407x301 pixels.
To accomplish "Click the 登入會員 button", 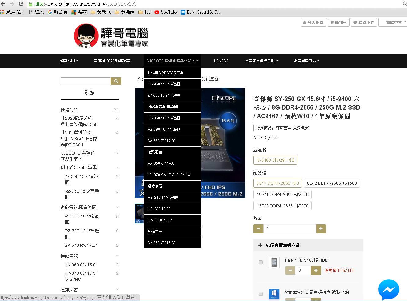I will point(313,22).
